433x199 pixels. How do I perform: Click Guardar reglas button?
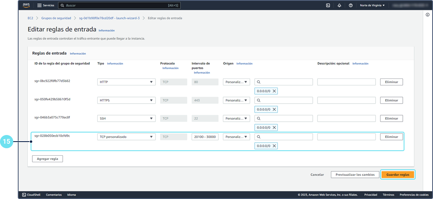(397, 175)
